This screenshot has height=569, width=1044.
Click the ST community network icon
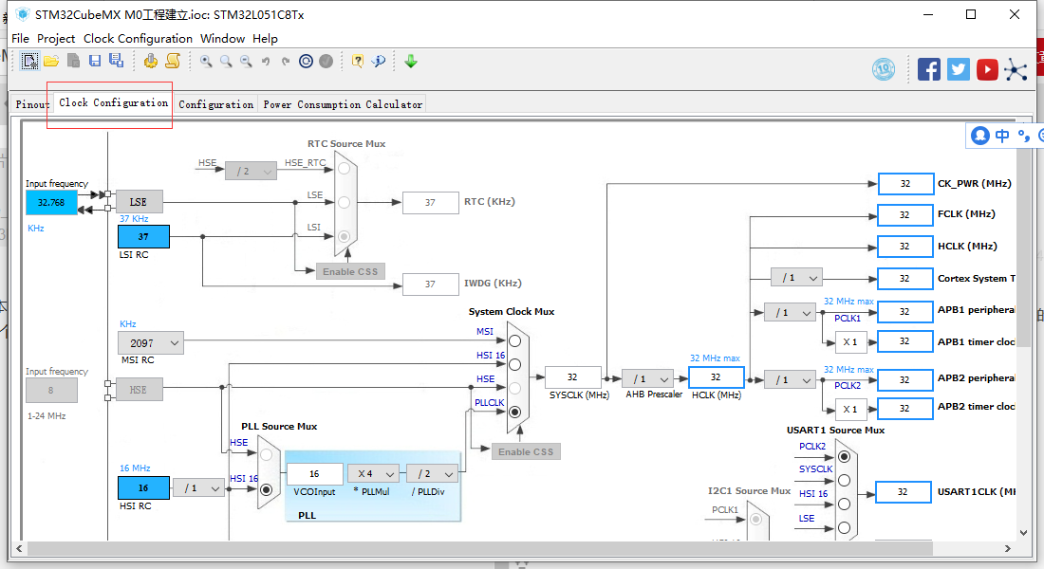[1016, 69]
